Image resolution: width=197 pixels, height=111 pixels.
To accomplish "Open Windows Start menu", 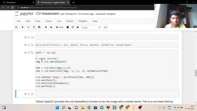I will click(x=57, y=108).
